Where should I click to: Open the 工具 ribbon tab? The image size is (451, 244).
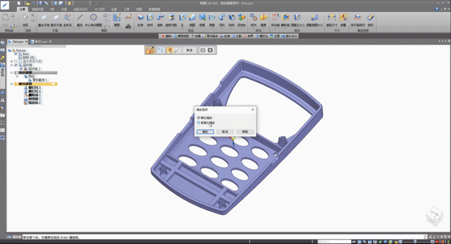click(126, 10)
